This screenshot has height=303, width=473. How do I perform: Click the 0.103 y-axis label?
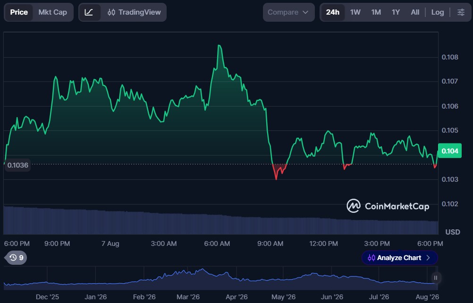450,179
